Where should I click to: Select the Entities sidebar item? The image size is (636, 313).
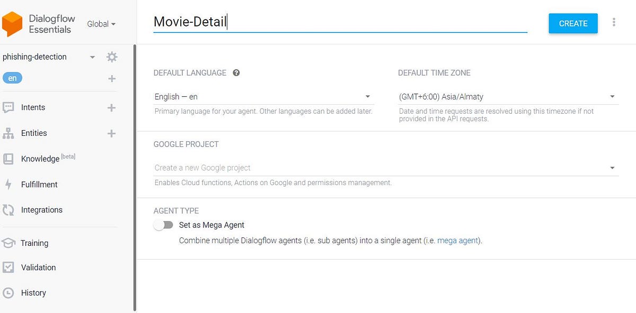tap(34, 133)
